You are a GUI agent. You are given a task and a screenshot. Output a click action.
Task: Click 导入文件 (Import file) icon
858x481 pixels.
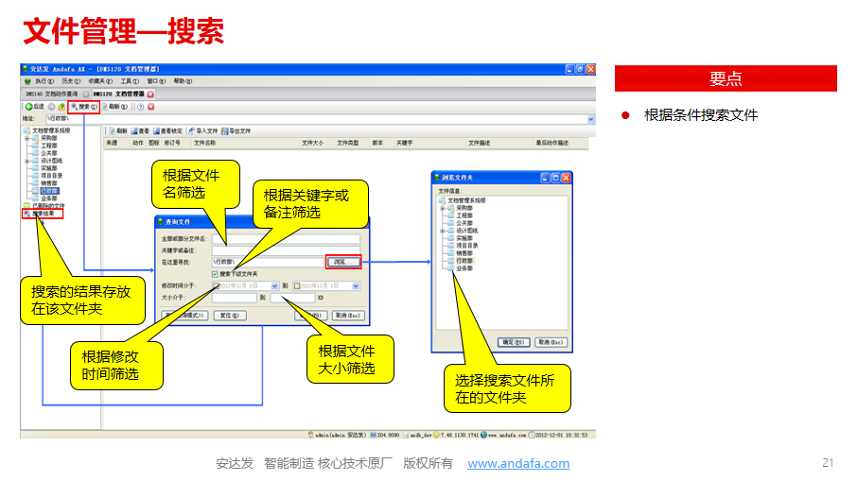(x=192, y=130)
